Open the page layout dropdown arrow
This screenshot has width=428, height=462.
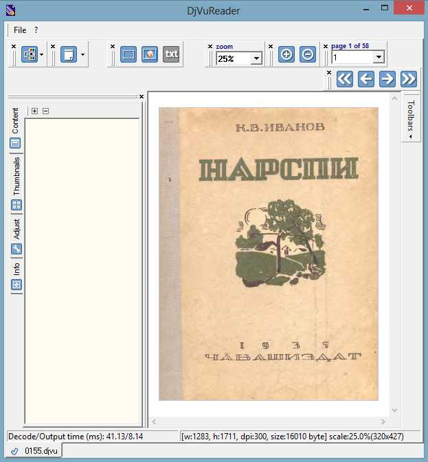pos(82,54)
